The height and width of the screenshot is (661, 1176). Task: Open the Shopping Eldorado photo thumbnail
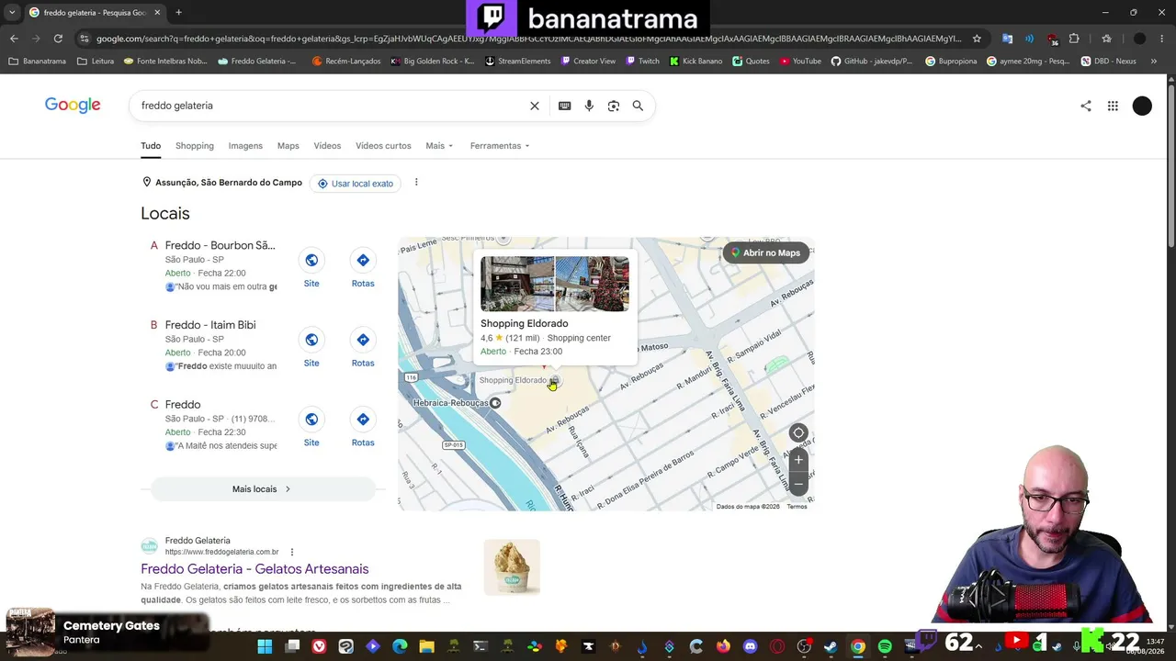(555, 284)
